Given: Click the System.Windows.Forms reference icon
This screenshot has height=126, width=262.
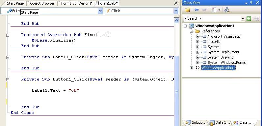Looking at the screenshot, I should (204, 63).
